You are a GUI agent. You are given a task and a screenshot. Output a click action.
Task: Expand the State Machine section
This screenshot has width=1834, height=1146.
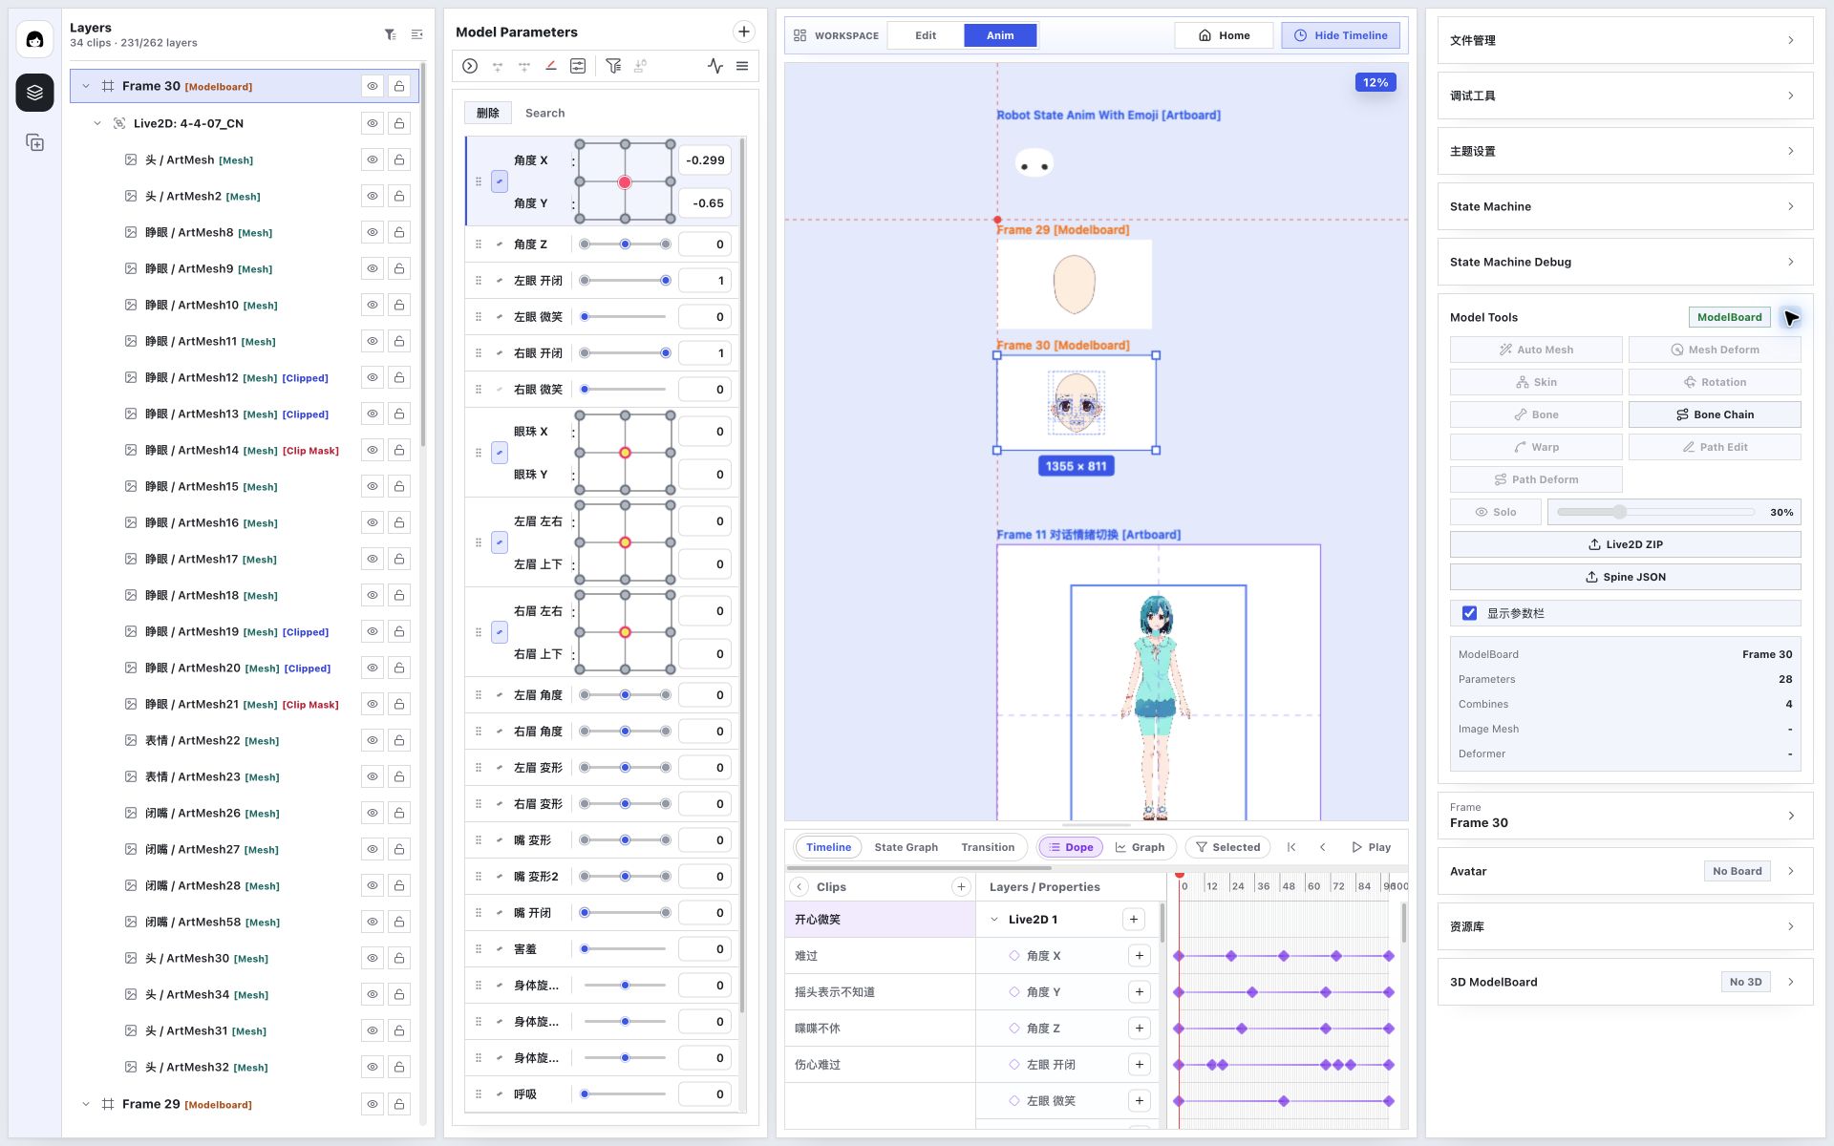1625,206
